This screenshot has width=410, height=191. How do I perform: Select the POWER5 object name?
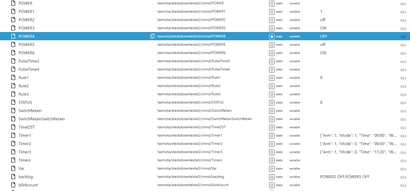[x=27, y=44]
